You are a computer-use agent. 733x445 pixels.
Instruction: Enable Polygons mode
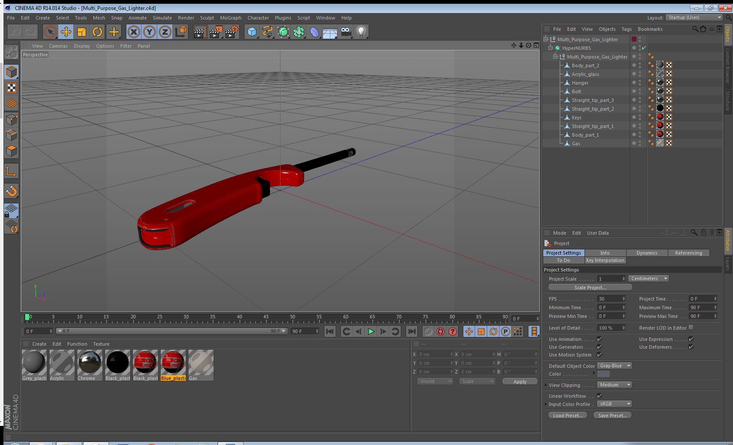pyautogui.click(x=11, y=151)
